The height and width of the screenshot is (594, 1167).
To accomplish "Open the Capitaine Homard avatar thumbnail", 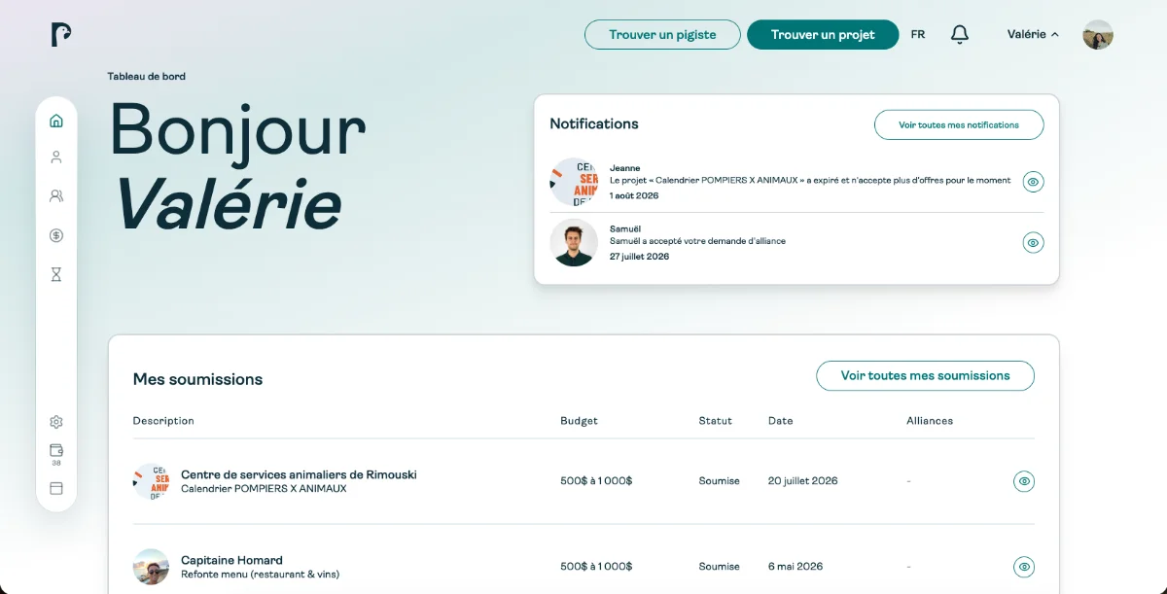I will pyautogui.click(x=151, y=567).
